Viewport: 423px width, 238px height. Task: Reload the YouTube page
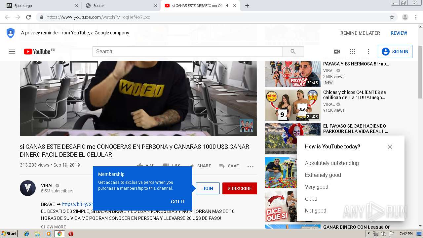pyautogui.click(x=28, y=17)
